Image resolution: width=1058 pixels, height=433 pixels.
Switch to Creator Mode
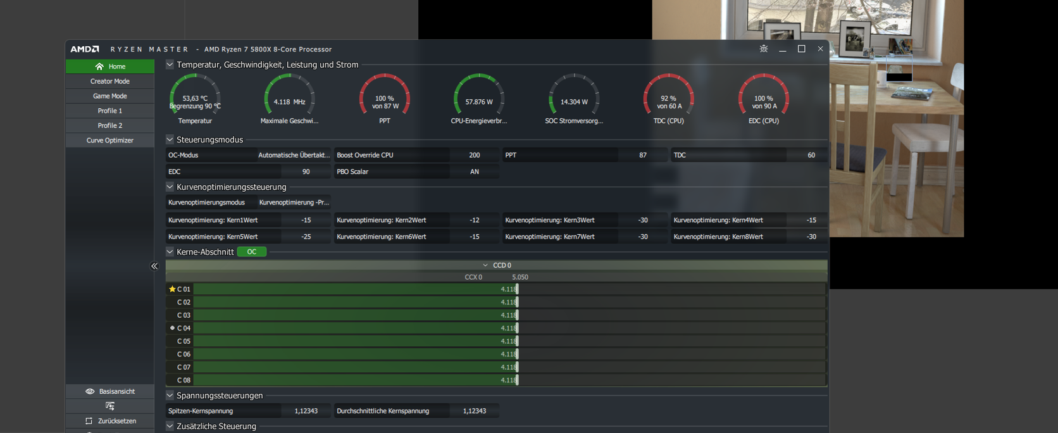coord(110,81)
